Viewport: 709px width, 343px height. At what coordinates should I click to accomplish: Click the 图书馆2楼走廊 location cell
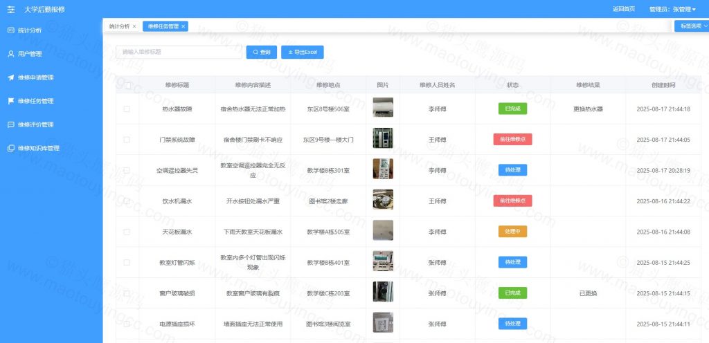328,201
